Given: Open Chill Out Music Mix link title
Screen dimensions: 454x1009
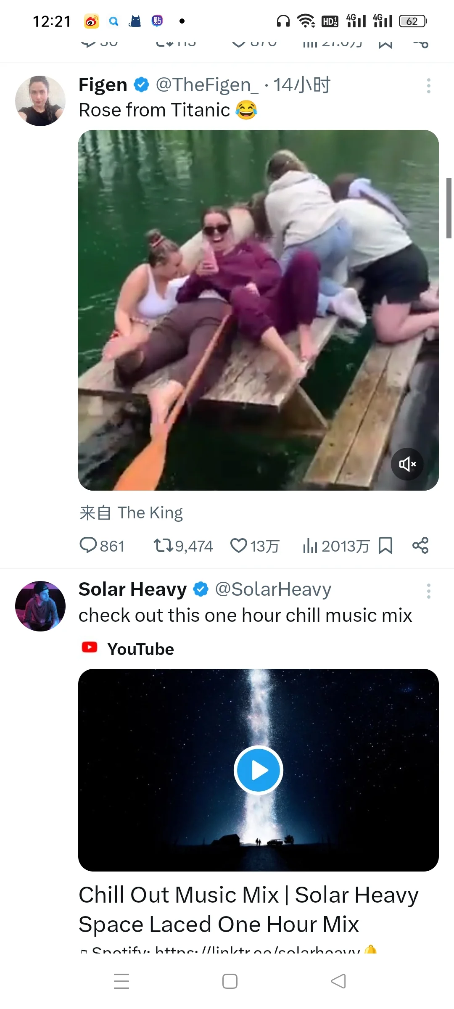Looking at the screenshot, I should (x=248, y=909).
